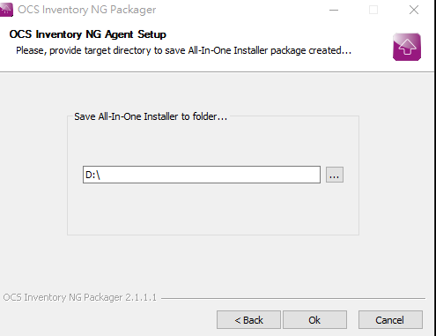Click the OCS Inventory NG Packager title text

87,10
